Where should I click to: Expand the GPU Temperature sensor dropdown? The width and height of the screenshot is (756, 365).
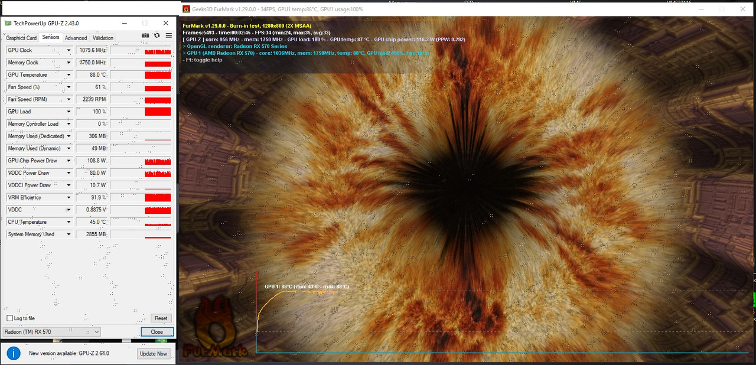[x=69, y=75]
